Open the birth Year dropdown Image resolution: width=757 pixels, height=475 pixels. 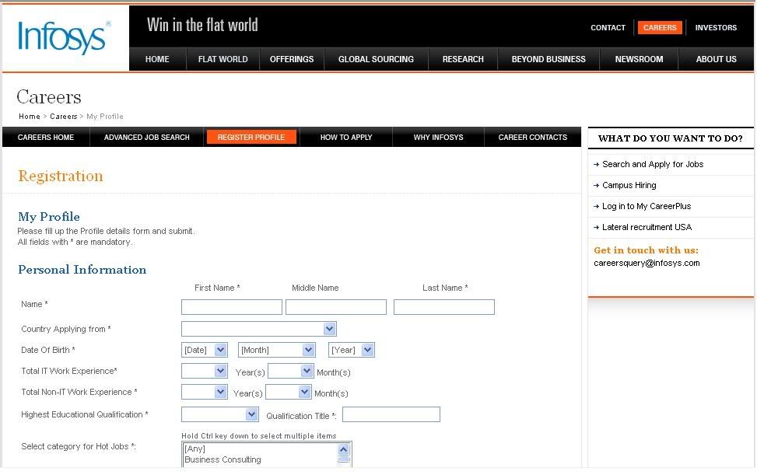[352, 350]
